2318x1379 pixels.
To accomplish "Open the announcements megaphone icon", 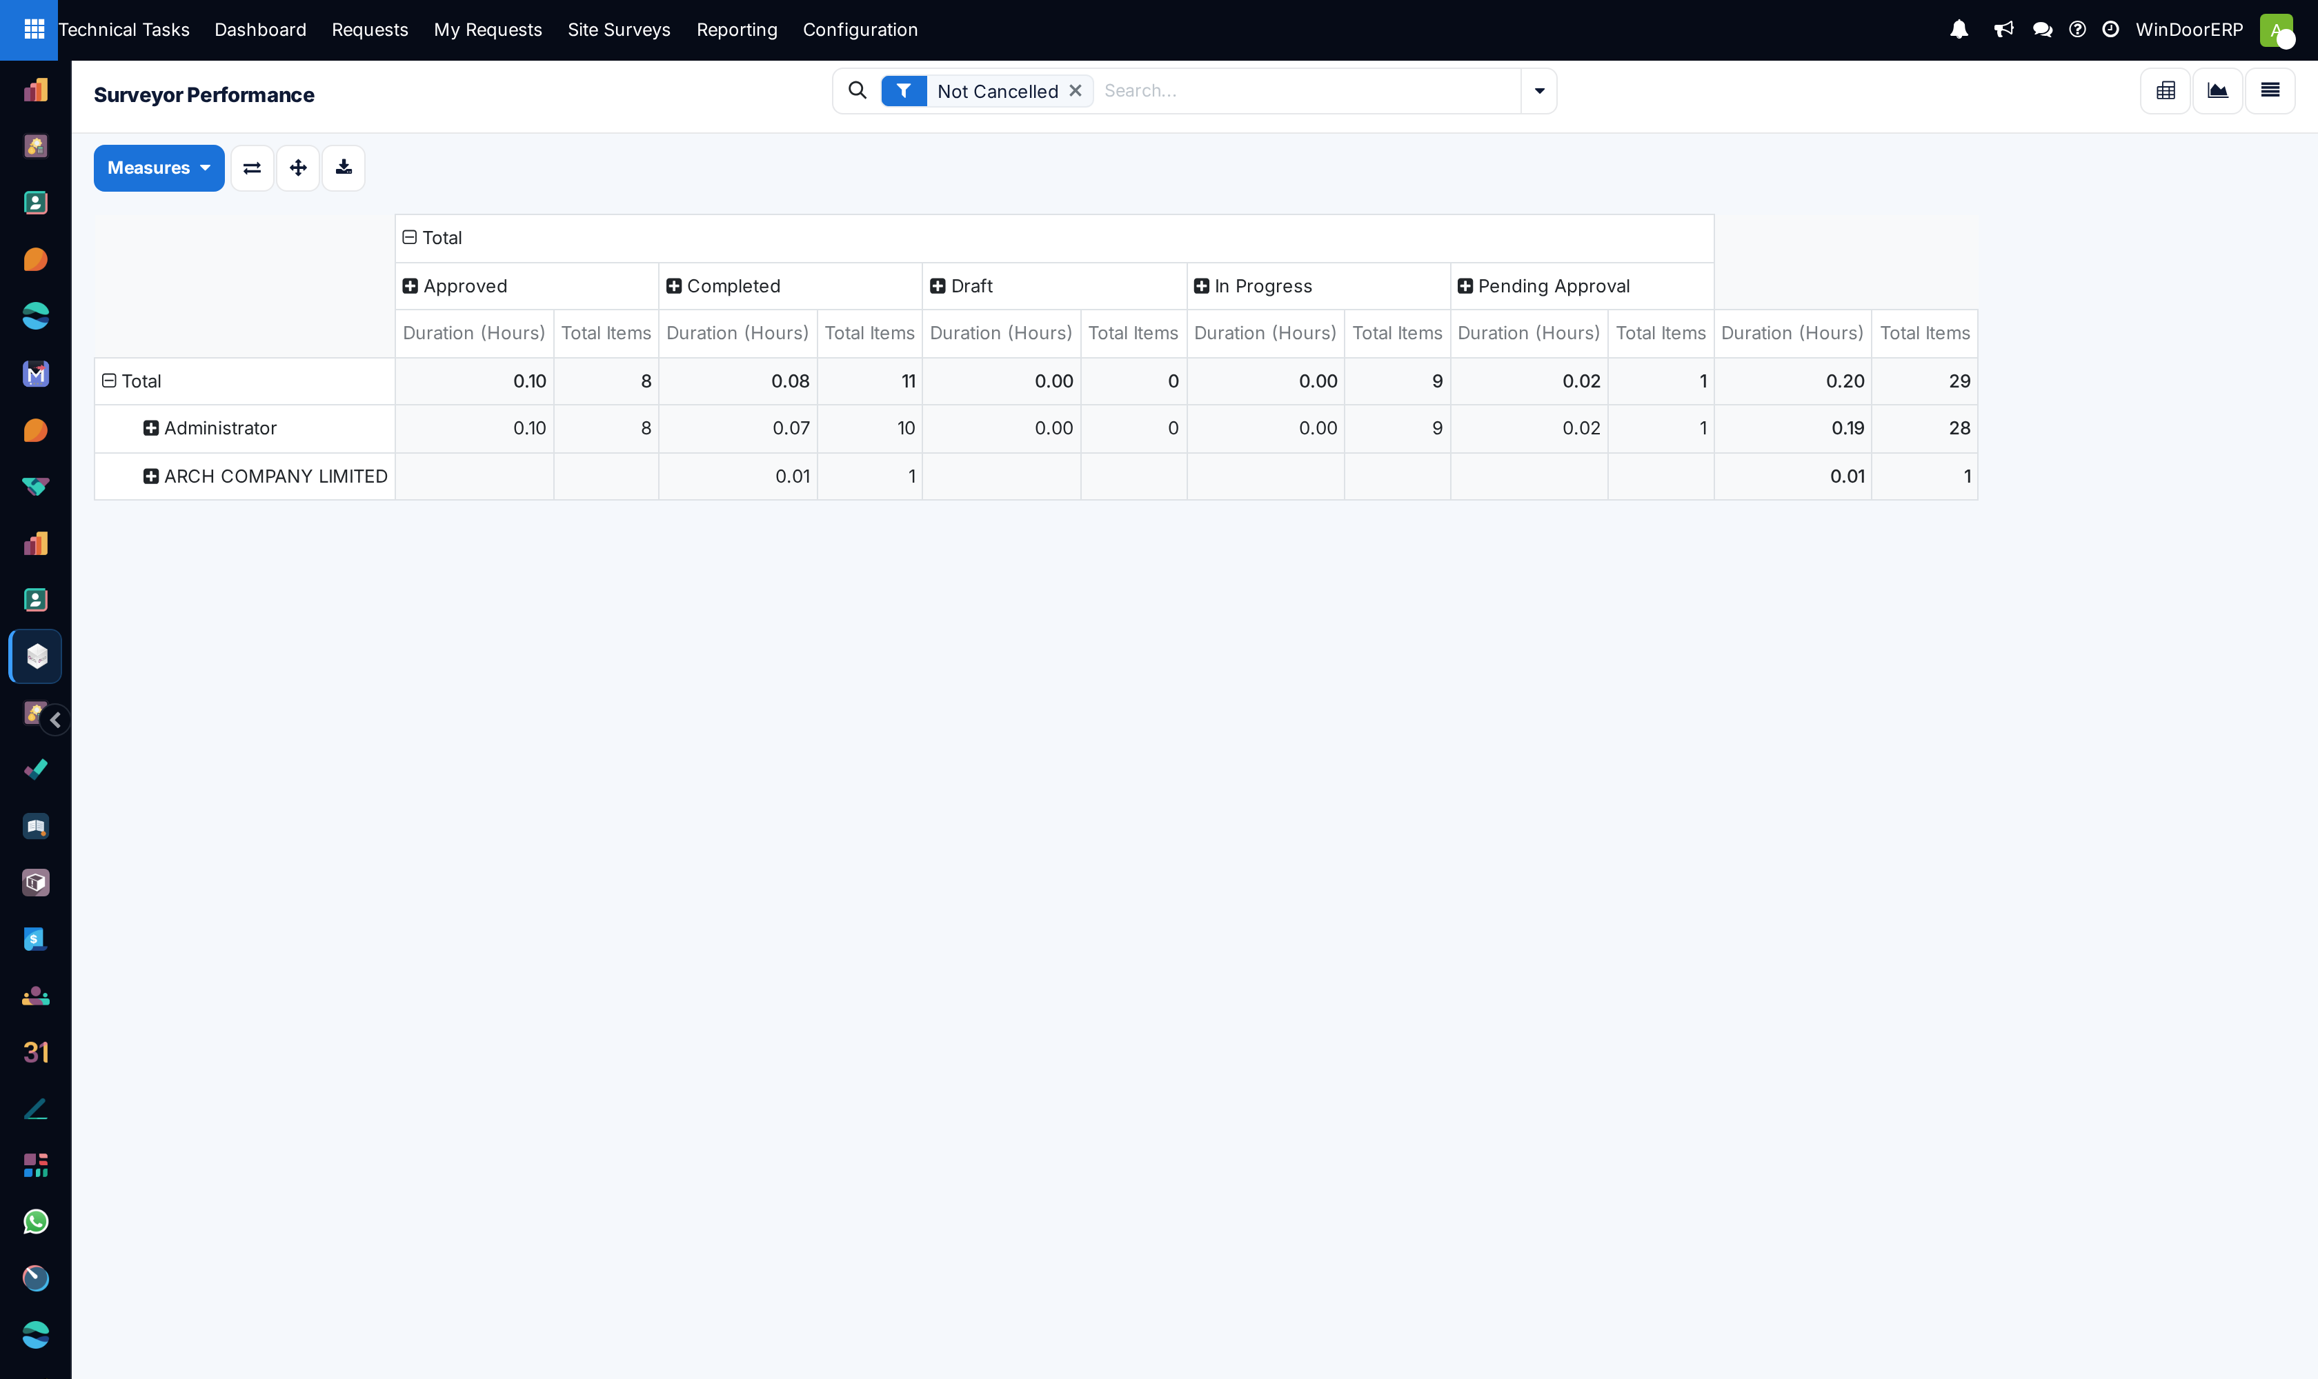I will click(x=2003, y=30).
